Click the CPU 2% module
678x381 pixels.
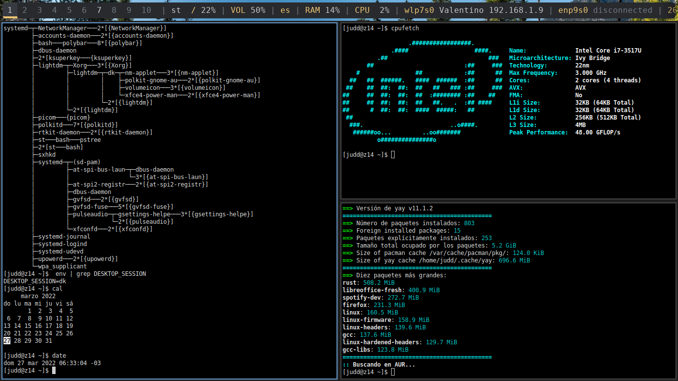[372, 10]
